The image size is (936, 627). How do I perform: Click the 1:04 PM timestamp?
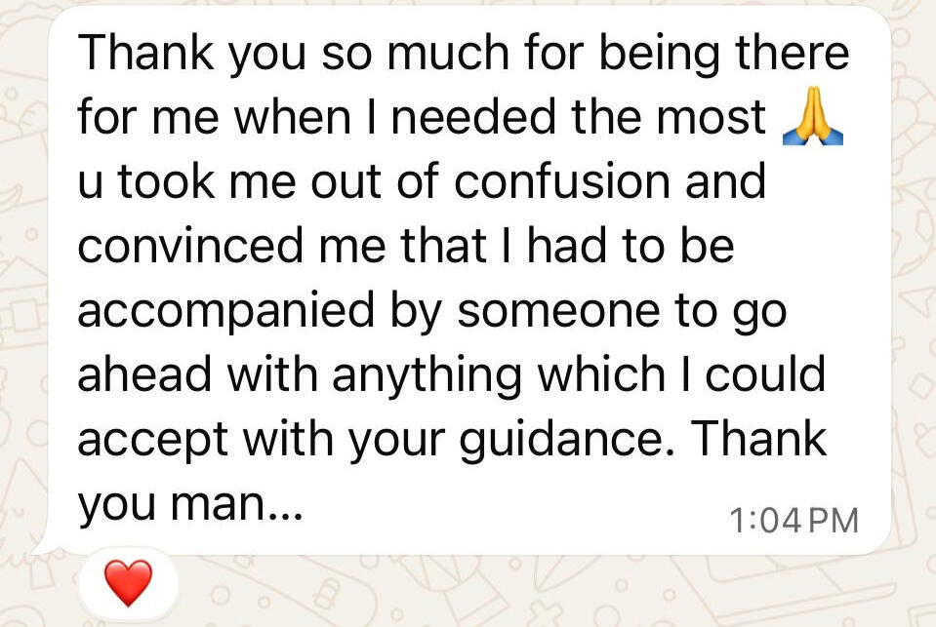(794, 520)
